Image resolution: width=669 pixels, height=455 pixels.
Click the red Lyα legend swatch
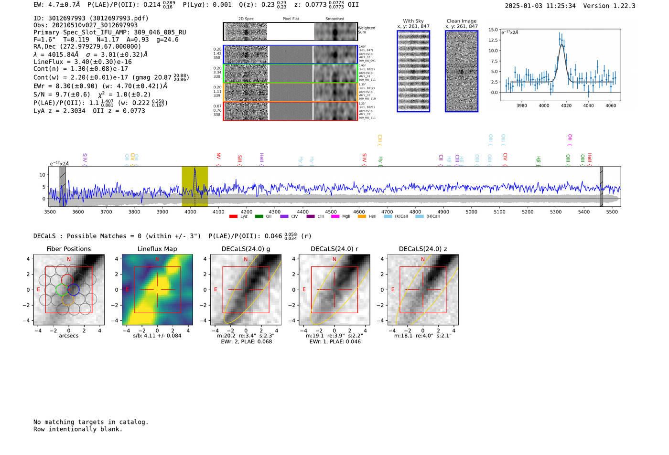pyautogui.click(x=233, y=217)
